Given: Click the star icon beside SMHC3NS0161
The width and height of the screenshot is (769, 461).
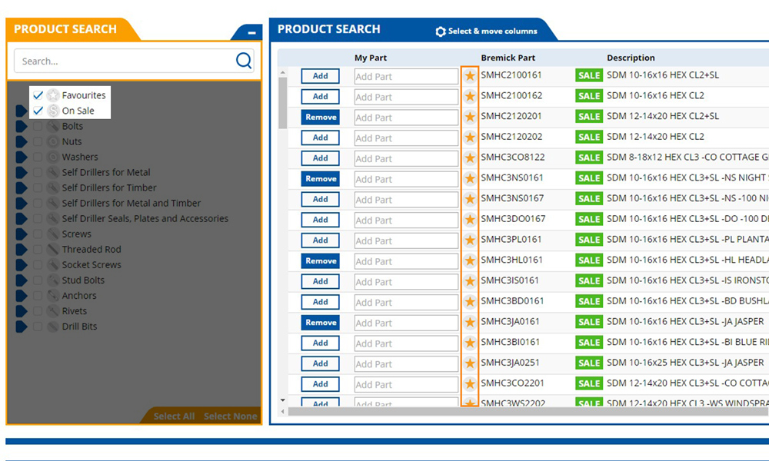Looking at the screenshot, I should [470, 179].
